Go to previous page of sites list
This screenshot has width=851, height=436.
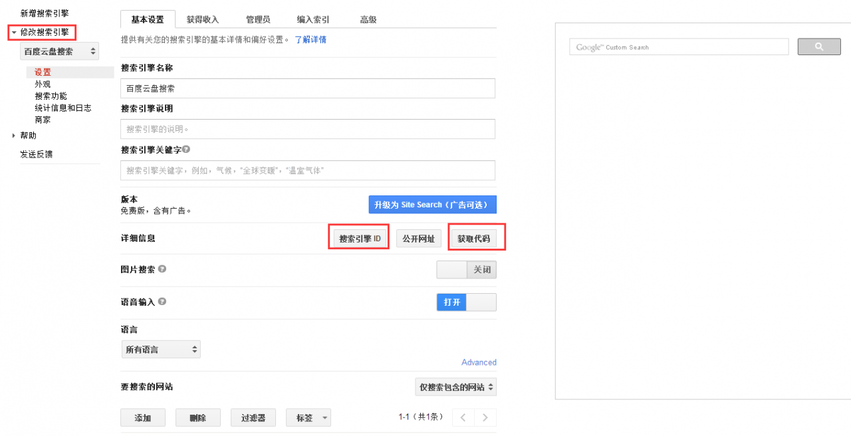[x=463, y=417]
